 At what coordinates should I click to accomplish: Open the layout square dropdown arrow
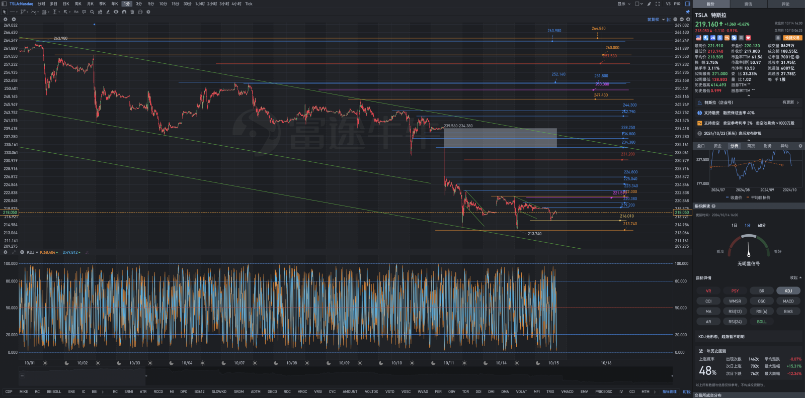click(641, 4)
